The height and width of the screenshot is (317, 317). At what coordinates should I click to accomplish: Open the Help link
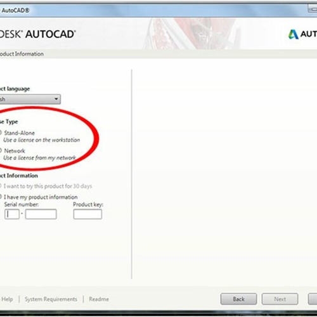pyautogui.click(x=7, y=299)
